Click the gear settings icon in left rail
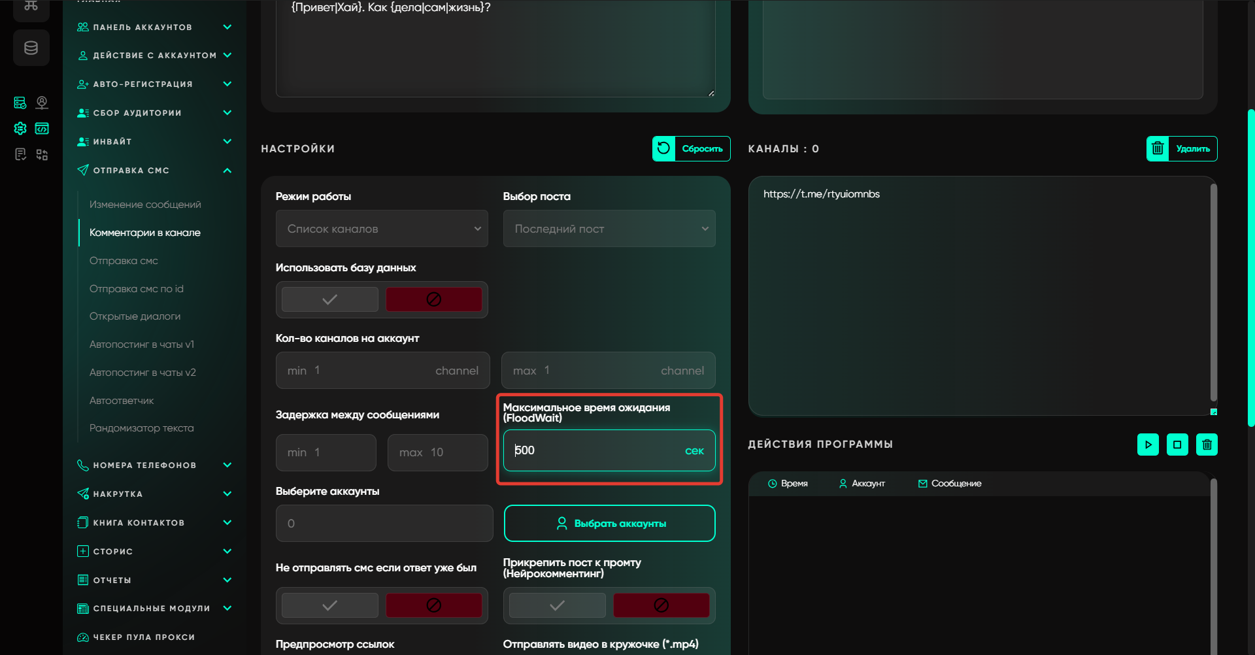This screenshot has height=655, width=1255. [20, 129]
